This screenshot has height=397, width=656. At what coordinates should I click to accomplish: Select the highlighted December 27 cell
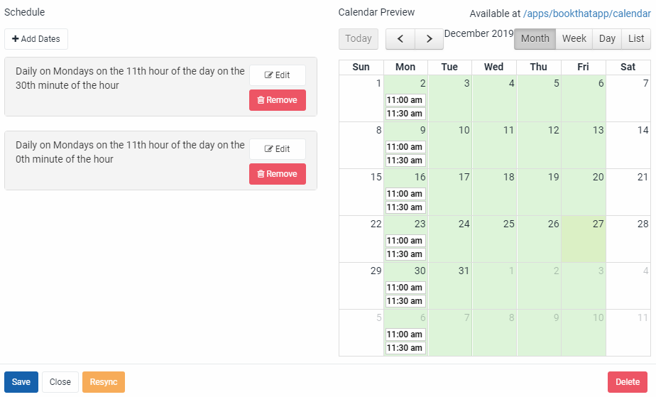584,239
